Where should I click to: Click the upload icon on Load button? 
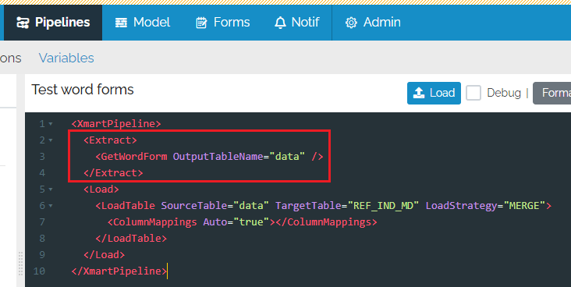point(419,93)
